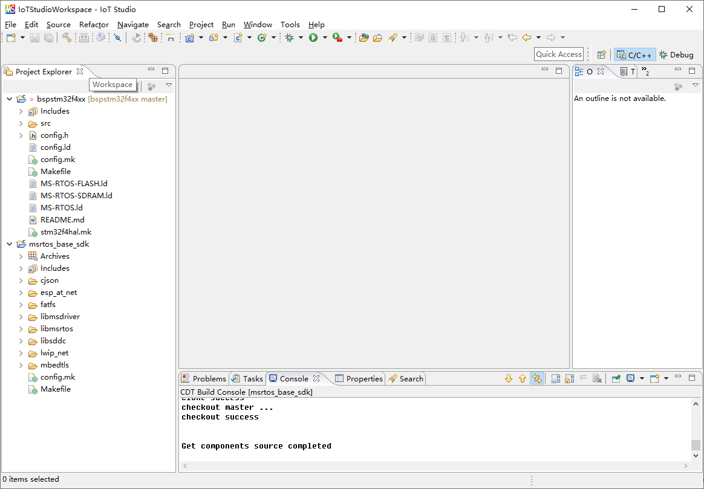Click the New C Source File icon
Image resolution: width=704 pixels, height=489 pixels.
(238, 37)
